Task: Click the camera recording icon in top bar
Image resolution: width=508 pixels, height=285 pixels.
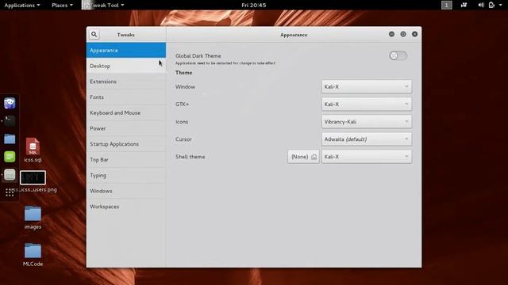Action: (x=464, y=5)
